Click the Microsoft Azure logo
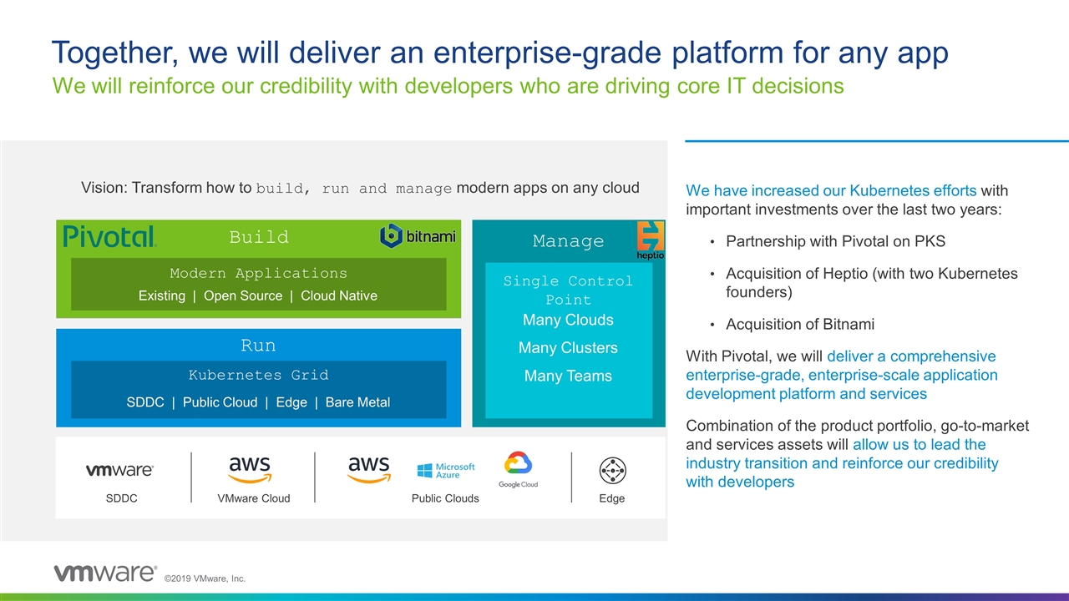This screenshot has width=1069, height=601. coord(446,471)
